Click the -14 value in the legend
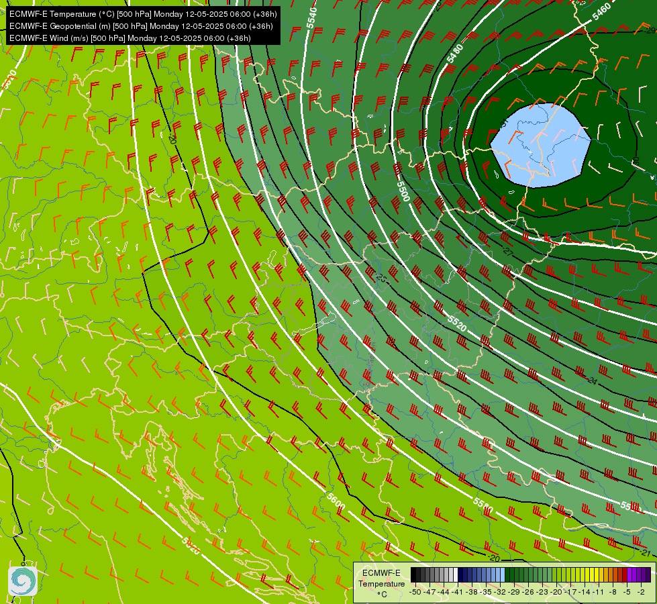This screenshot has width=657, height=604. point(585,592)
